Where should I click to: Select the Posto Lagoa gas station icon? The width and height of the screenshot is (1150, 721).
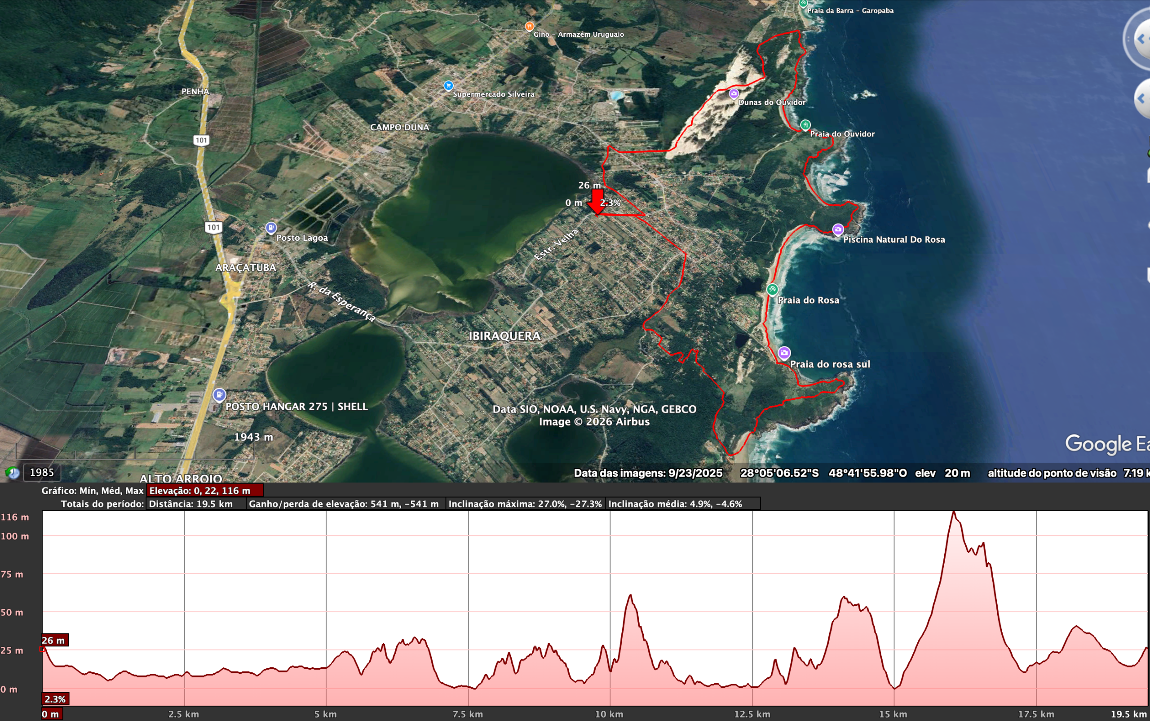(x=271, y=228)
